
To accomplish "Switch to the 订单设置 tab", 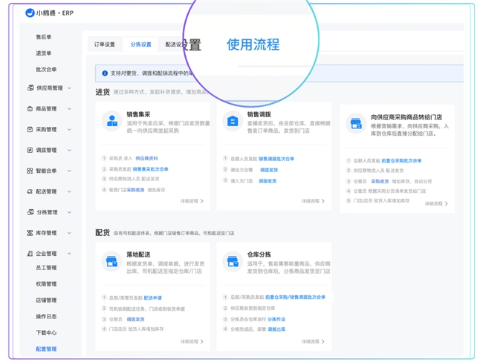I will [x=104, y=45].
